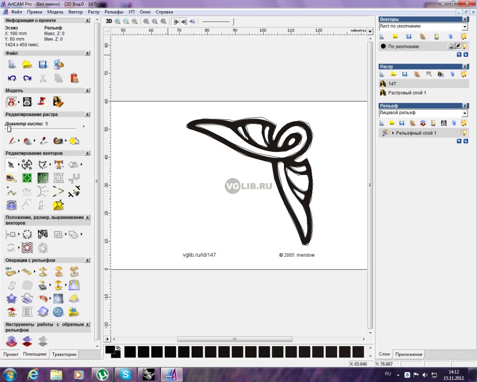
Task: Collapse the Файл section
Action: coord(87,53)
